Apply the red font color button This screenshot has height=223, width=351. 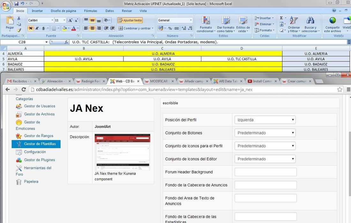73,28
